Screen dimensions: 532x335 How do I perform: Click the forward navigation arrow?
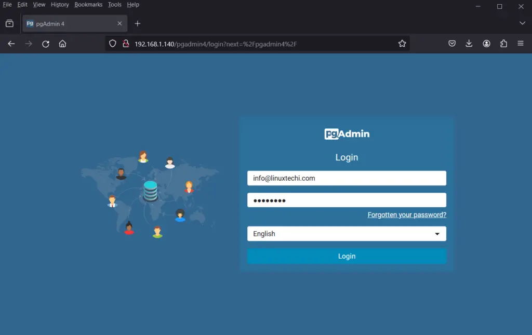[x=29, y=44]
